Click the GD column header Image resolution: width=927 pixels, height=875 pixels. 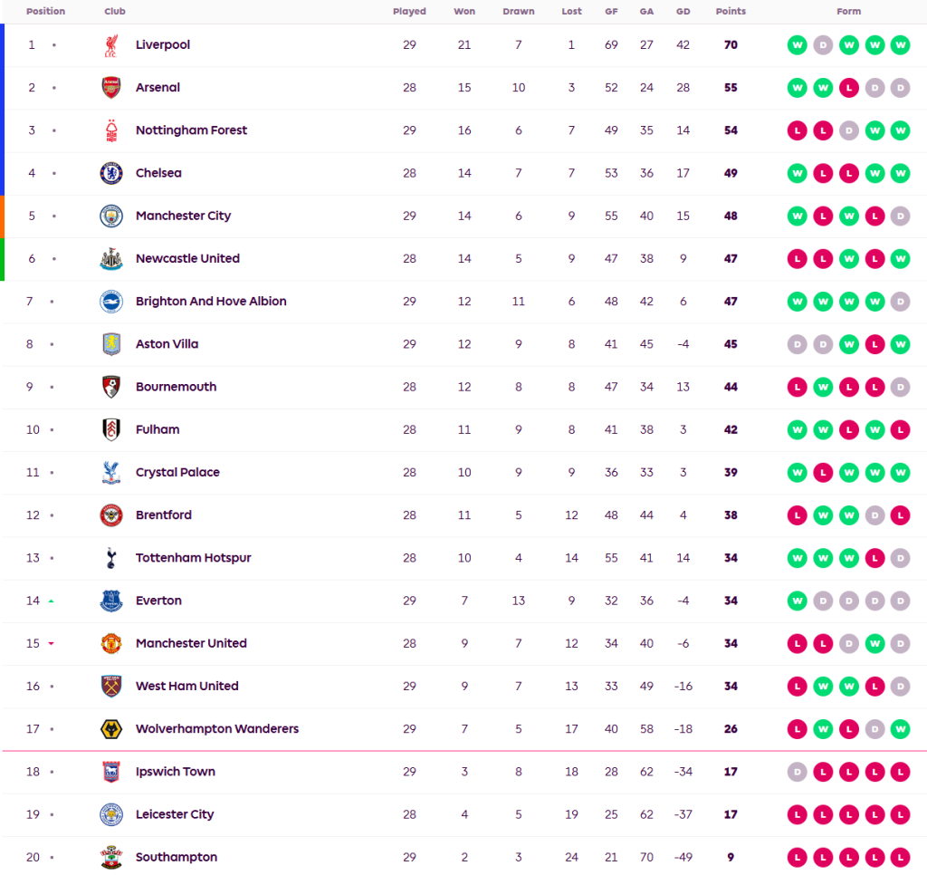(x=683, y=12)
